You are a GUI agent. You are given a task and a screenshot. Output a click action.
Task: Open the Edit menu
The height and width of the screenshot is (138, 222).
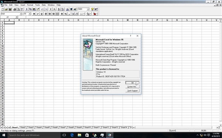point(11,5)
